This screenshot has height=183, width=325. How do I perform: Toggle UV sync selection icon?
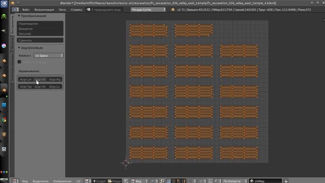pos(162,181)
